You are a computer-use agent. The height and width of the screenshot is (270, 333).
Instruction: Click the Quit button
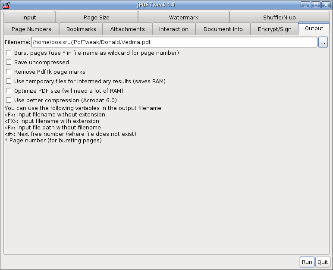coord(323,262)
